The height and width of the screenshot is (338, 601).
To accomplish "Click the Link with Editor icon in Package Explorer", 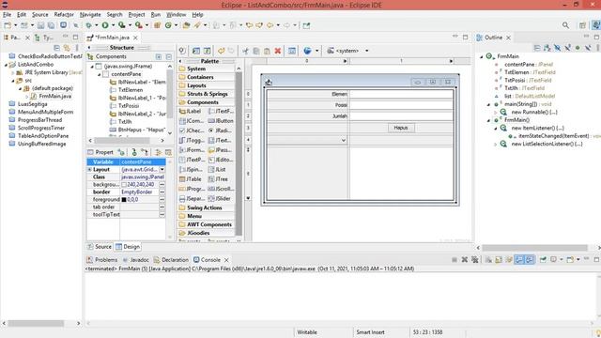I will coord(67,48).
